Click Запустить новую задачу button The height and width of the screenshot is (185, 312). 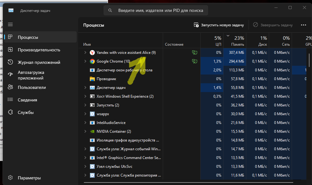pyautogui.click(x=219, y=25)
